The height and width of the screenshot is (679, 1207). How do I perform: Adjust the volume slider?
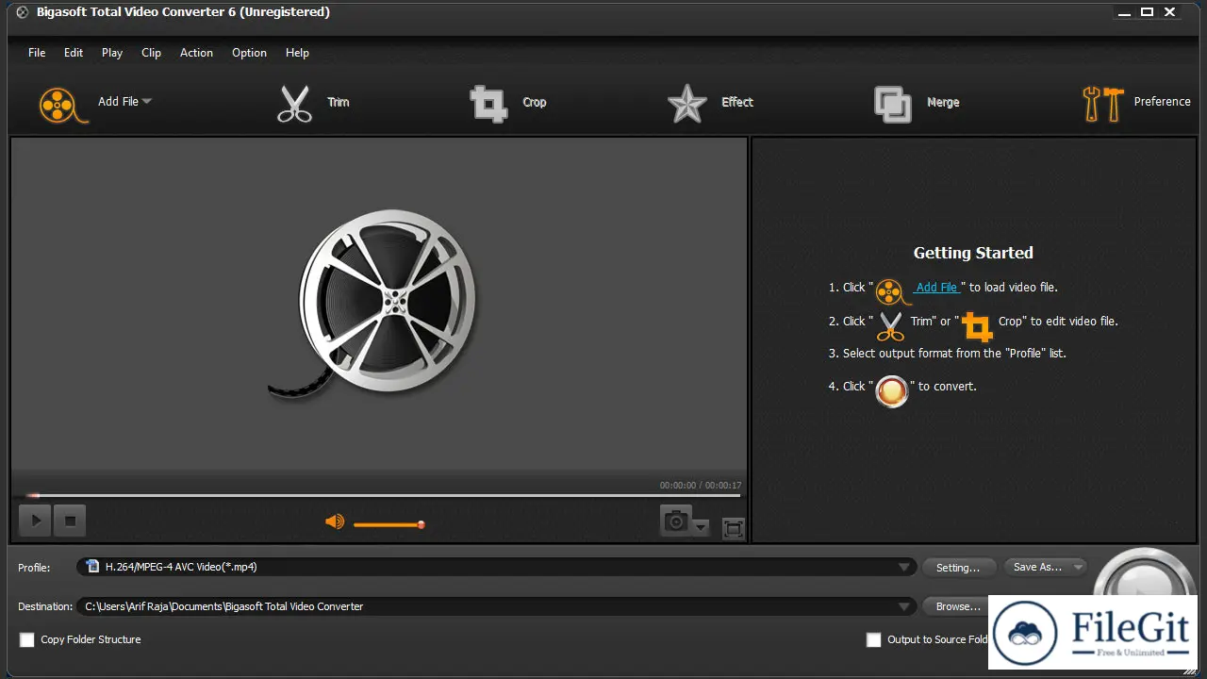point(389,524)
